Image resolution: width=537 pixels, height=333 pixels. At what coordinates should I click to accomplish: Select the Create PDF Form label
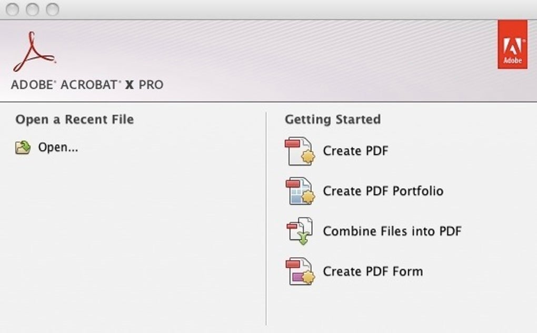[x=372, y=271]
